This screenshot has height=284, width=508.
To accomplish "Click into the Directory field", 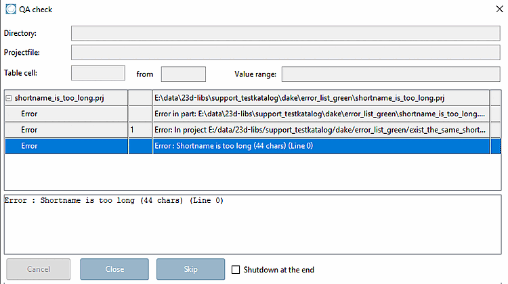I will click(285, 33).
